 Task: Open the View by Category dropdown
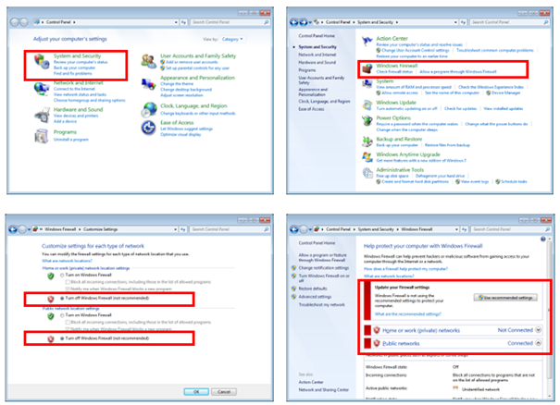tap(232, 39)
